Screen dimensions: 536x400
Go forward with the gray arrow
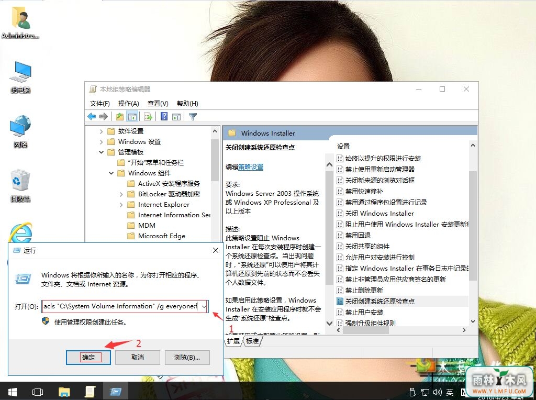[x=104, y=117]
